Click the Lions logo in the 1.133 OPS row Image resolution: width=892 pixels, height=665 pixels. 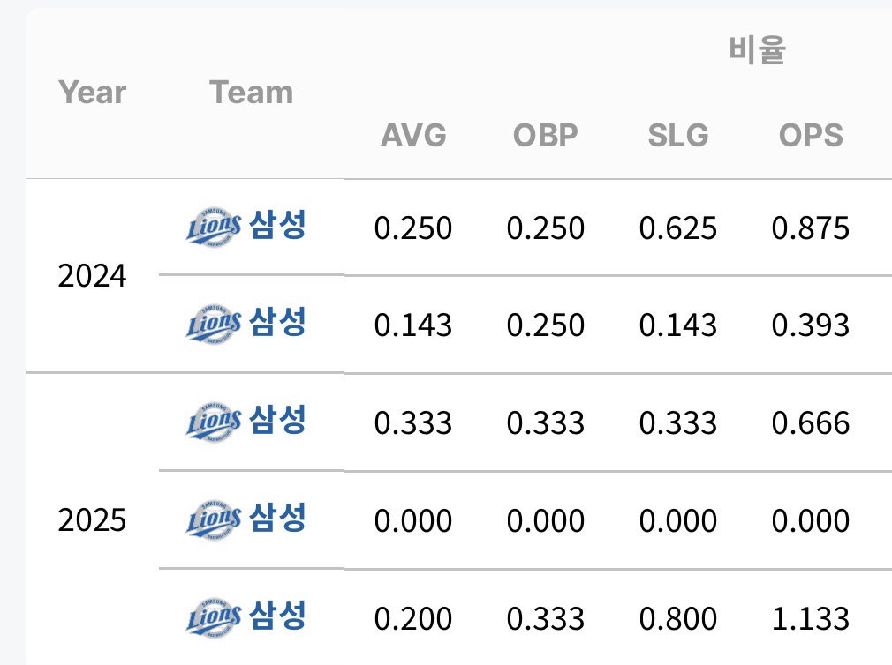click(x=214, y=617)
